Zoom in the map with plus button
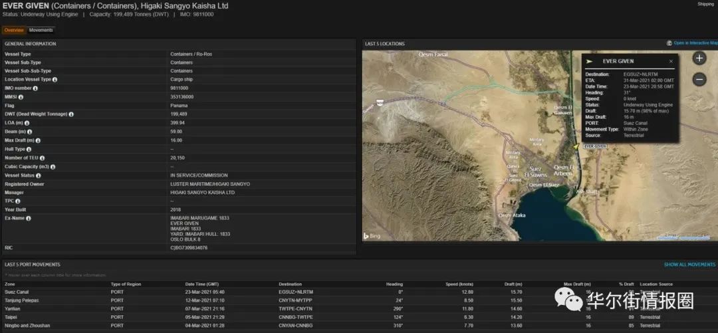The height and width of the screenshot is (333, 718). 699,58
